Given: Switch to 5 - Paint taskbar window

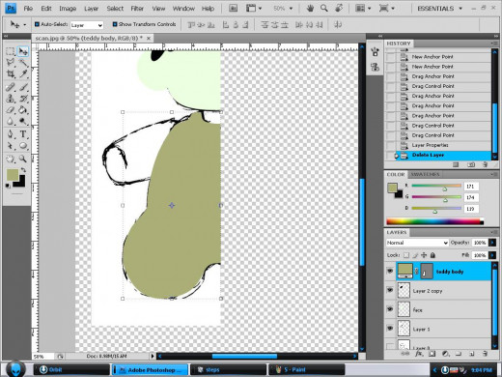Looking at the screenshot, I should 307,369.
